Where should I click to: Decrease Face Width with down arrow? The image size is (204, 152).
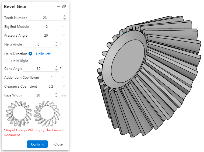pos(56,97)
